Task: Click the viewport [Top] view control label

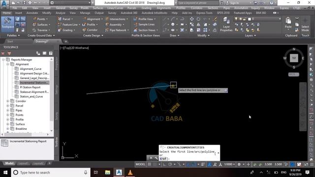Action: point(67,48)
